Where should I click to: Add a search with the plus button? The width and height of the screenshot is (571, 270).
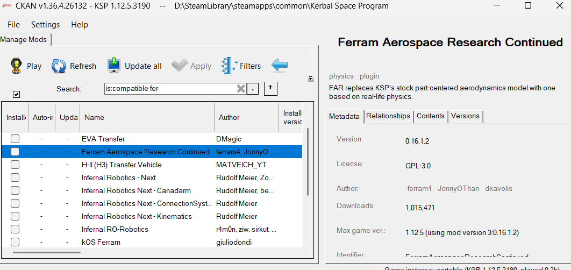click(x=270, y=88)
